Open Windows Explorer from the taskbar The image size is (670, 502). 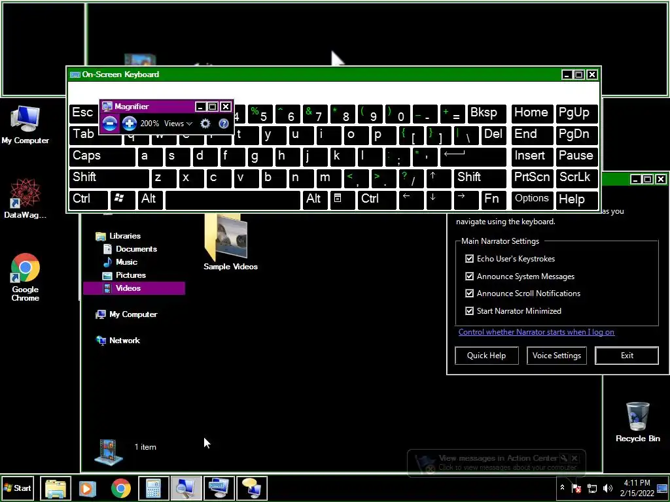[x=56, y=488]
